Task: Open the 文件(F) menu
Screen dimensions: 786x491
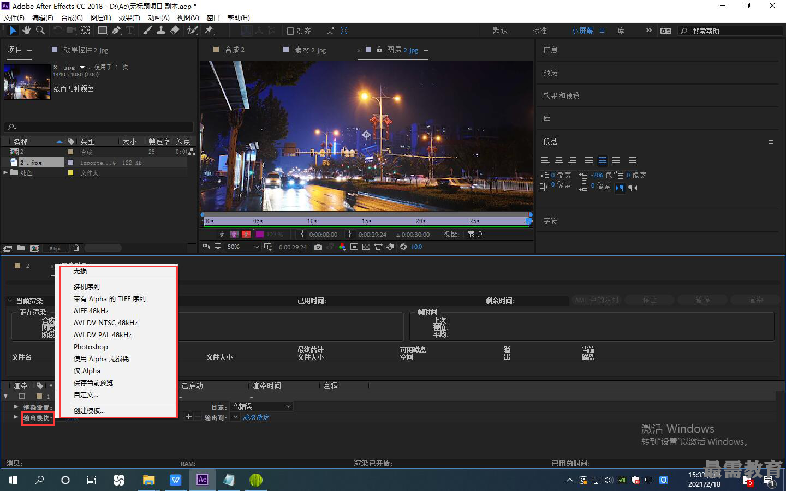Action: 14,18
